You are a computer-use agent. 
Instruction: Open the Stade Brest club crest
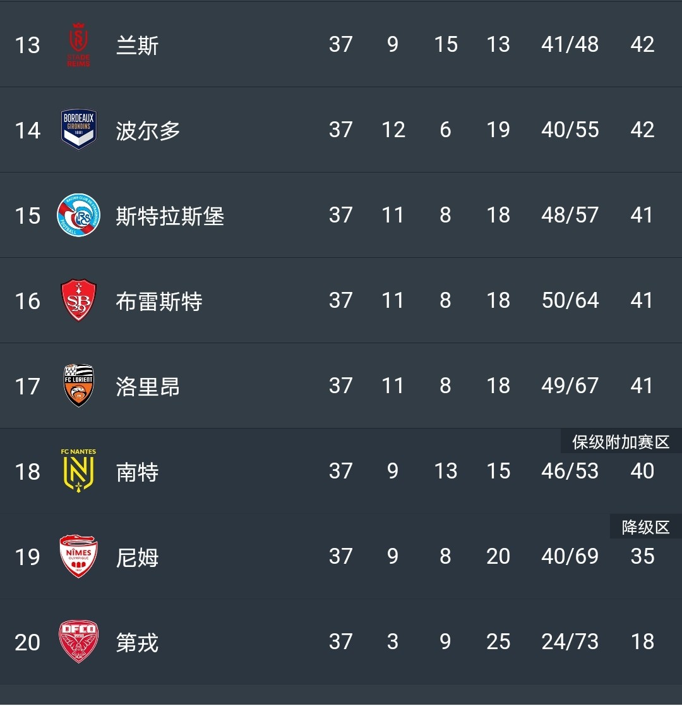pos(79,300)
